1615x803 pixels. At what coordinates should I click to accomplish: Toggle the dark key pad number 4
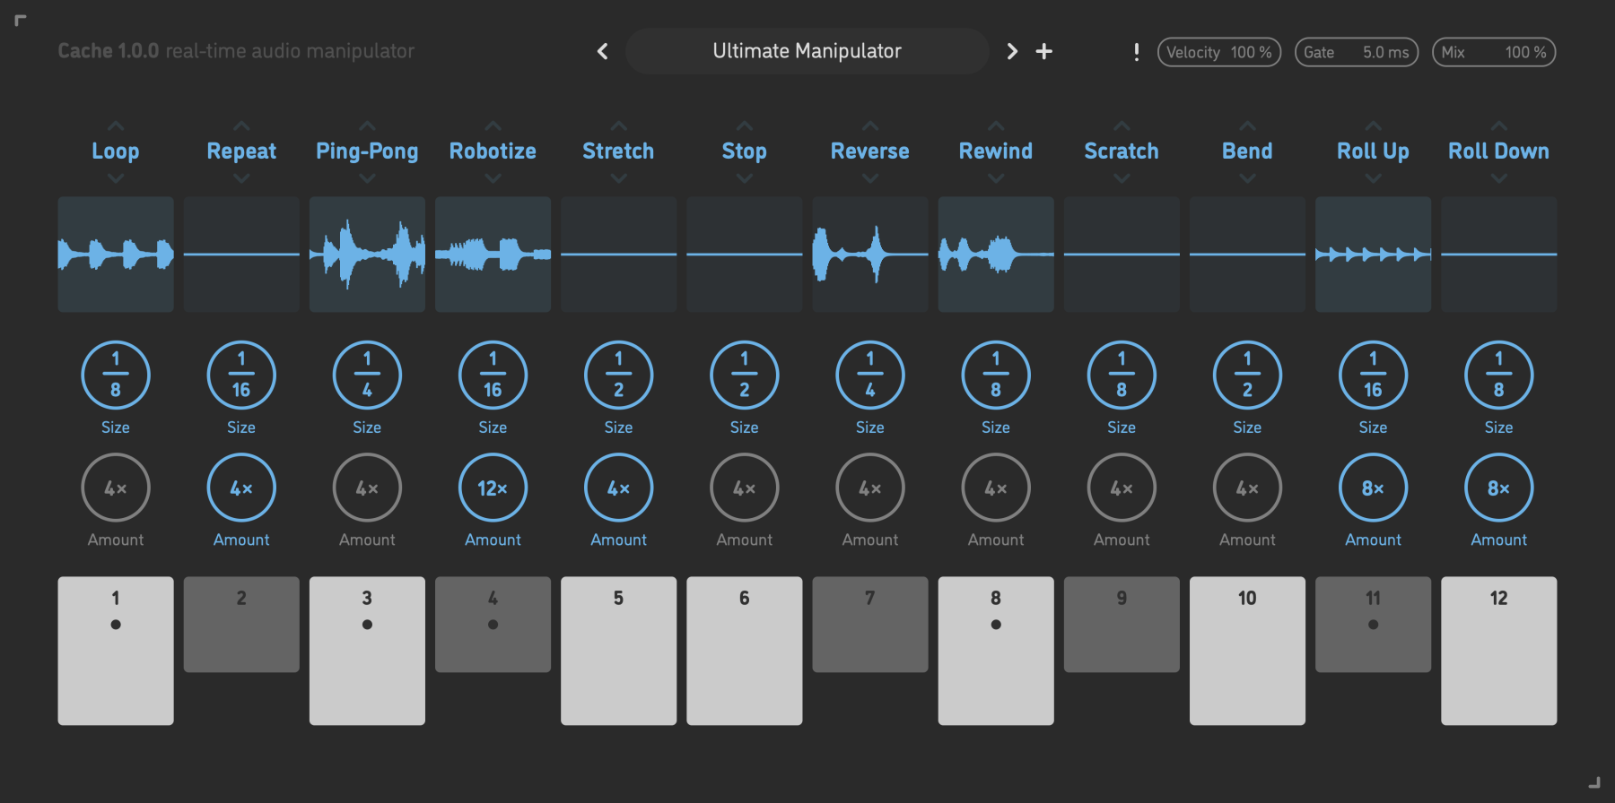(493, 625)
